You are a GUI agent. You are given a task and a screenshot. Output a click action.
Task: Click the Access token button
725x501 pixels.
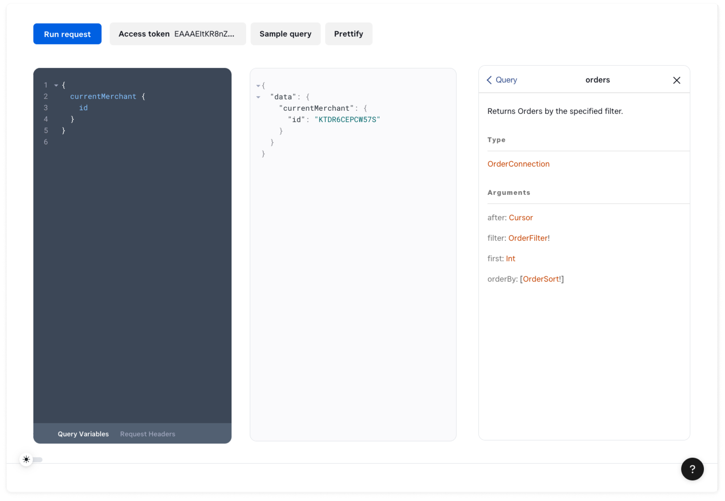(177, 34)
